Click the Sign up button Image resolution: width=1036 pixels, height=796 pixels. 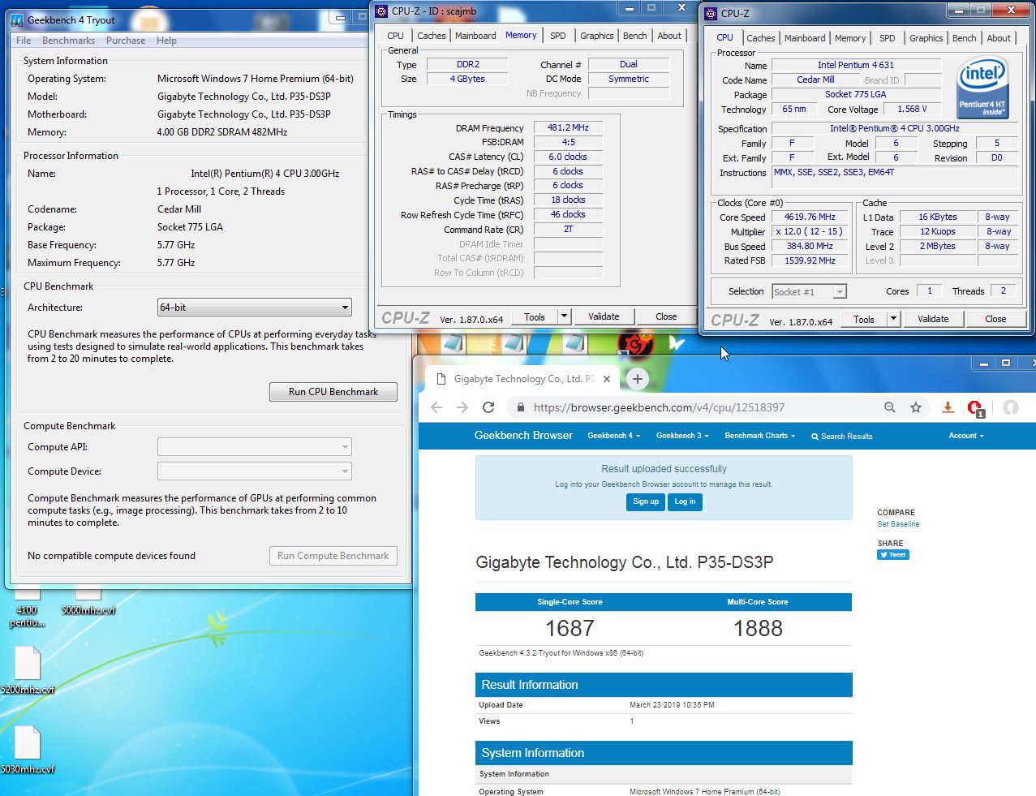646,501
